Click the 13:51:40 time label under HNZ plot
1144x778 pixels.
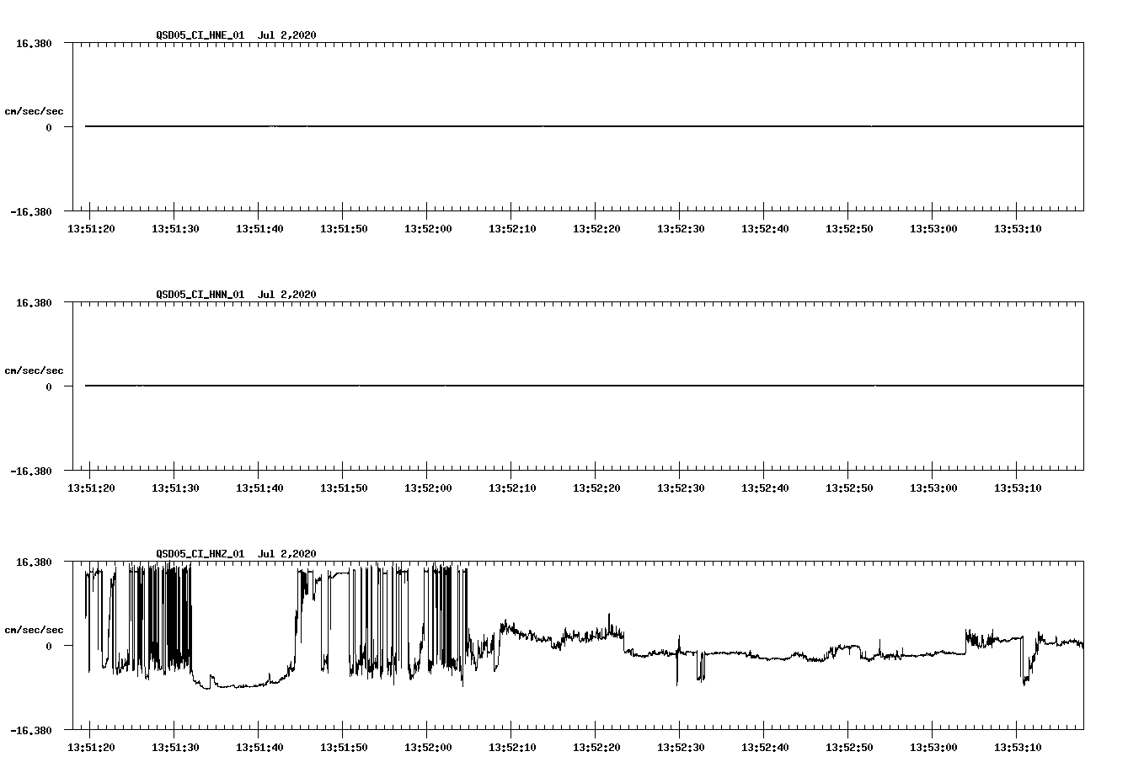[259, 748]
